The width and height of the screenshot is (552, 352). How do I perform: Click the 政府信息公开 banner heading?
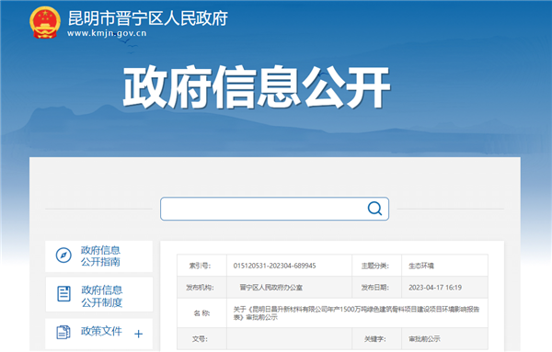click(x=257, y=87)
